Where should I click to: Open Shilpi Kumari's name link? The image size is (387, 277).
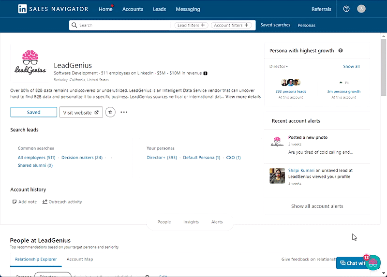coord(301,171)
